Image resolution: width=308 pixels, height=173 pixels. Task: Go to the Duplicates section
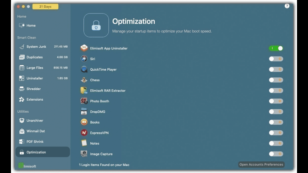42,57
